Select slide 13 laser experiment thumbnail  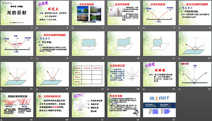17,74
